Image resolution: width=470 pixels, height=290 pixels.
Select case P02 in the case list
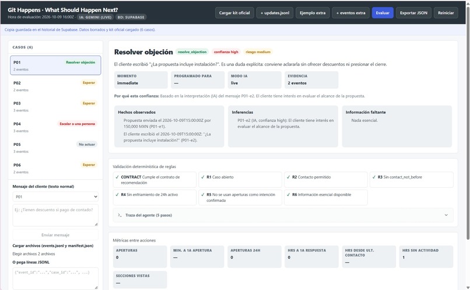pyautogui.click(x=55, y=86)
